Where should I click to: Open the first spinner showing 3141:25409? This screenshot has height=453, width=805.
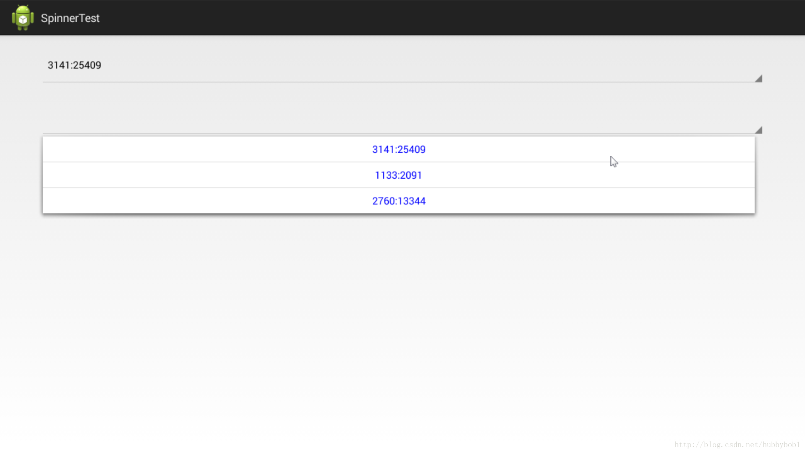402,65
